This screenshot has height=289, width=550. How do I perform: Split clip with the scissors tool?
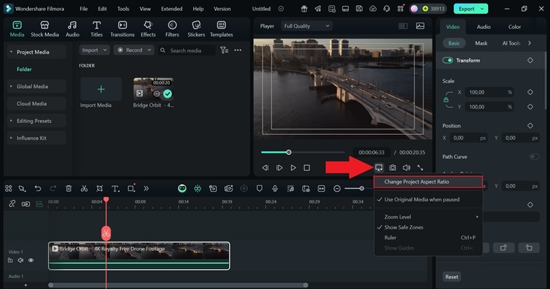coord(84,189)
